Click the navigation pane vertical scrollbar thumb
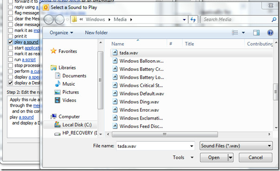 click(100, 80)
